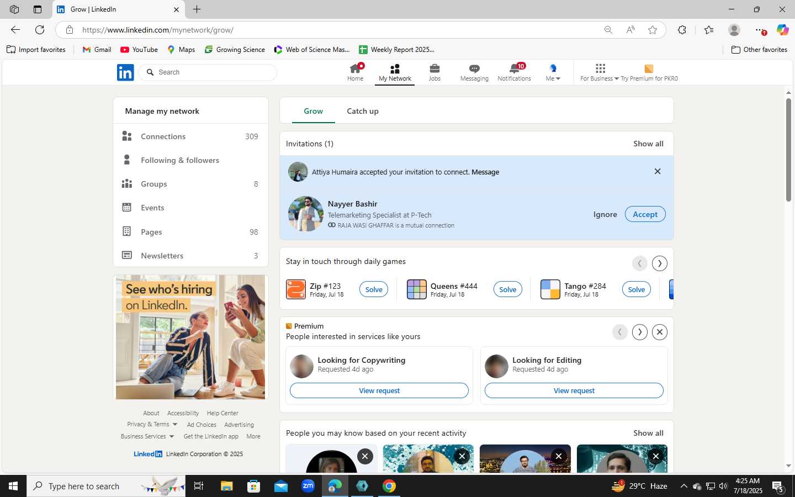Show next daily games with right arrow
The height and width of the screenshot is (497, 795).
[x=660, y=263]
